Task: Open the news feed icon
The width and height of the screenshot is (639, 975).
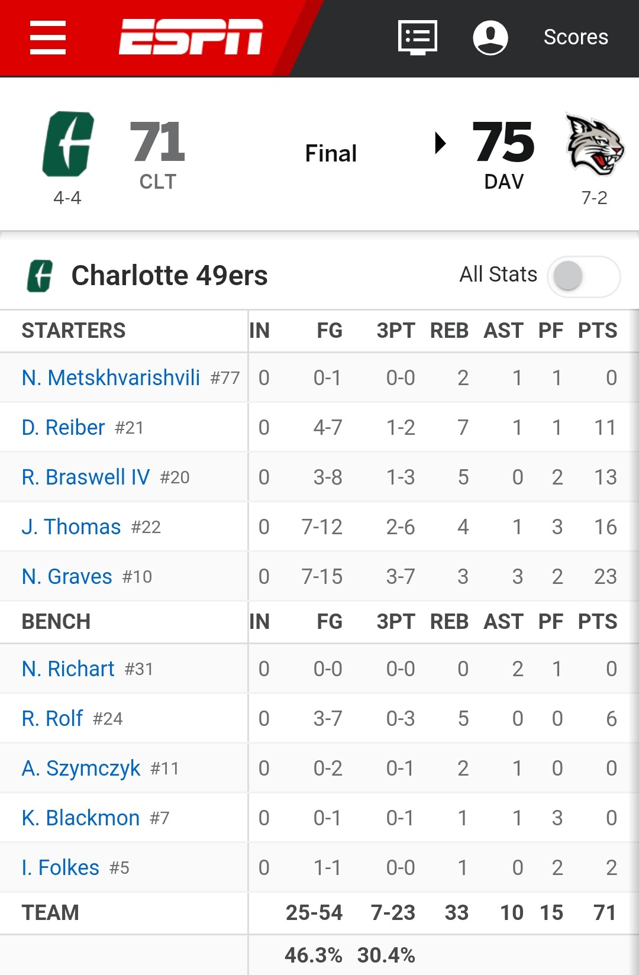Action: coord(418,37)
